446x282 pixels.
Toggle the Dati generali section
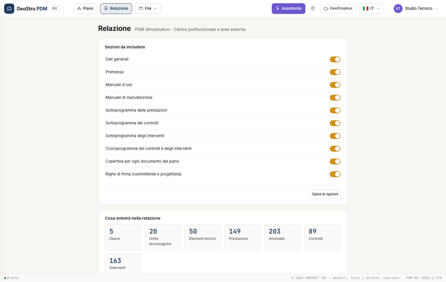pyautogui.click(x=335, y=59)
